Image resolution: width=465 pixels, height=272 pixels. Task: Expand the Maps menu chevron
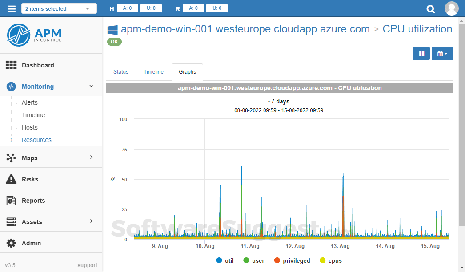pyautogui.click(x=91, y=157)
